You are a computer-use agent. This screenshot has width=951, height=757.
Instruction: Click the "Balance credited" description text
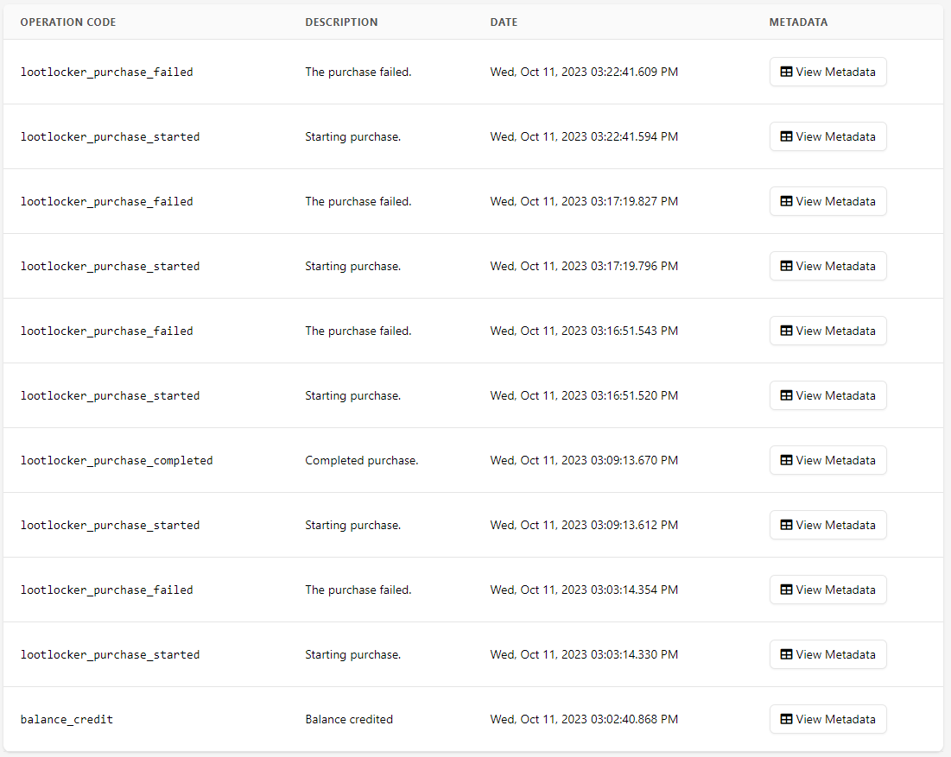(x=349, y=719)
